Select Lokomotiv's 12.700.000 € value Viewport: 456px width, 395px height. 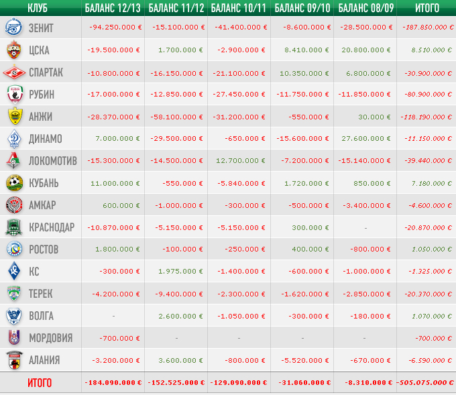pos(241,160)
